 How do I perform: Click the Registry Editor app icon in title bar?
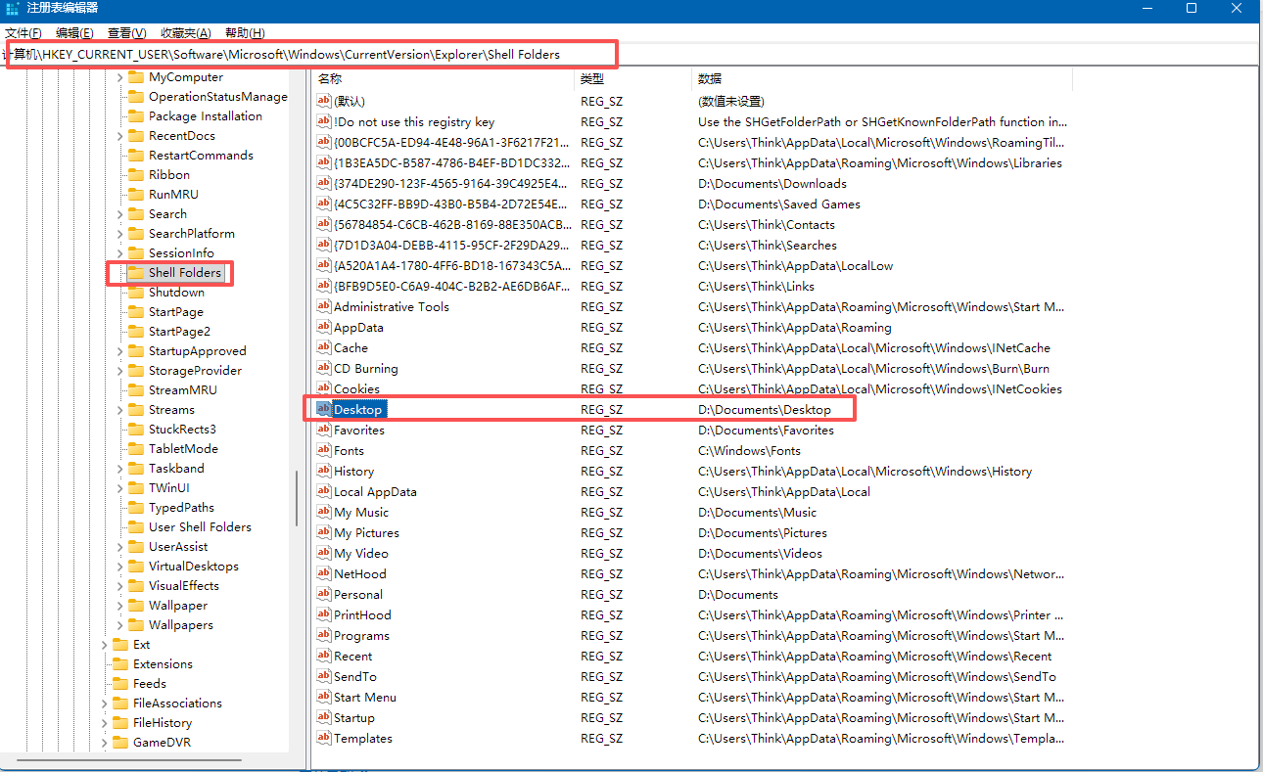[13, 8]
